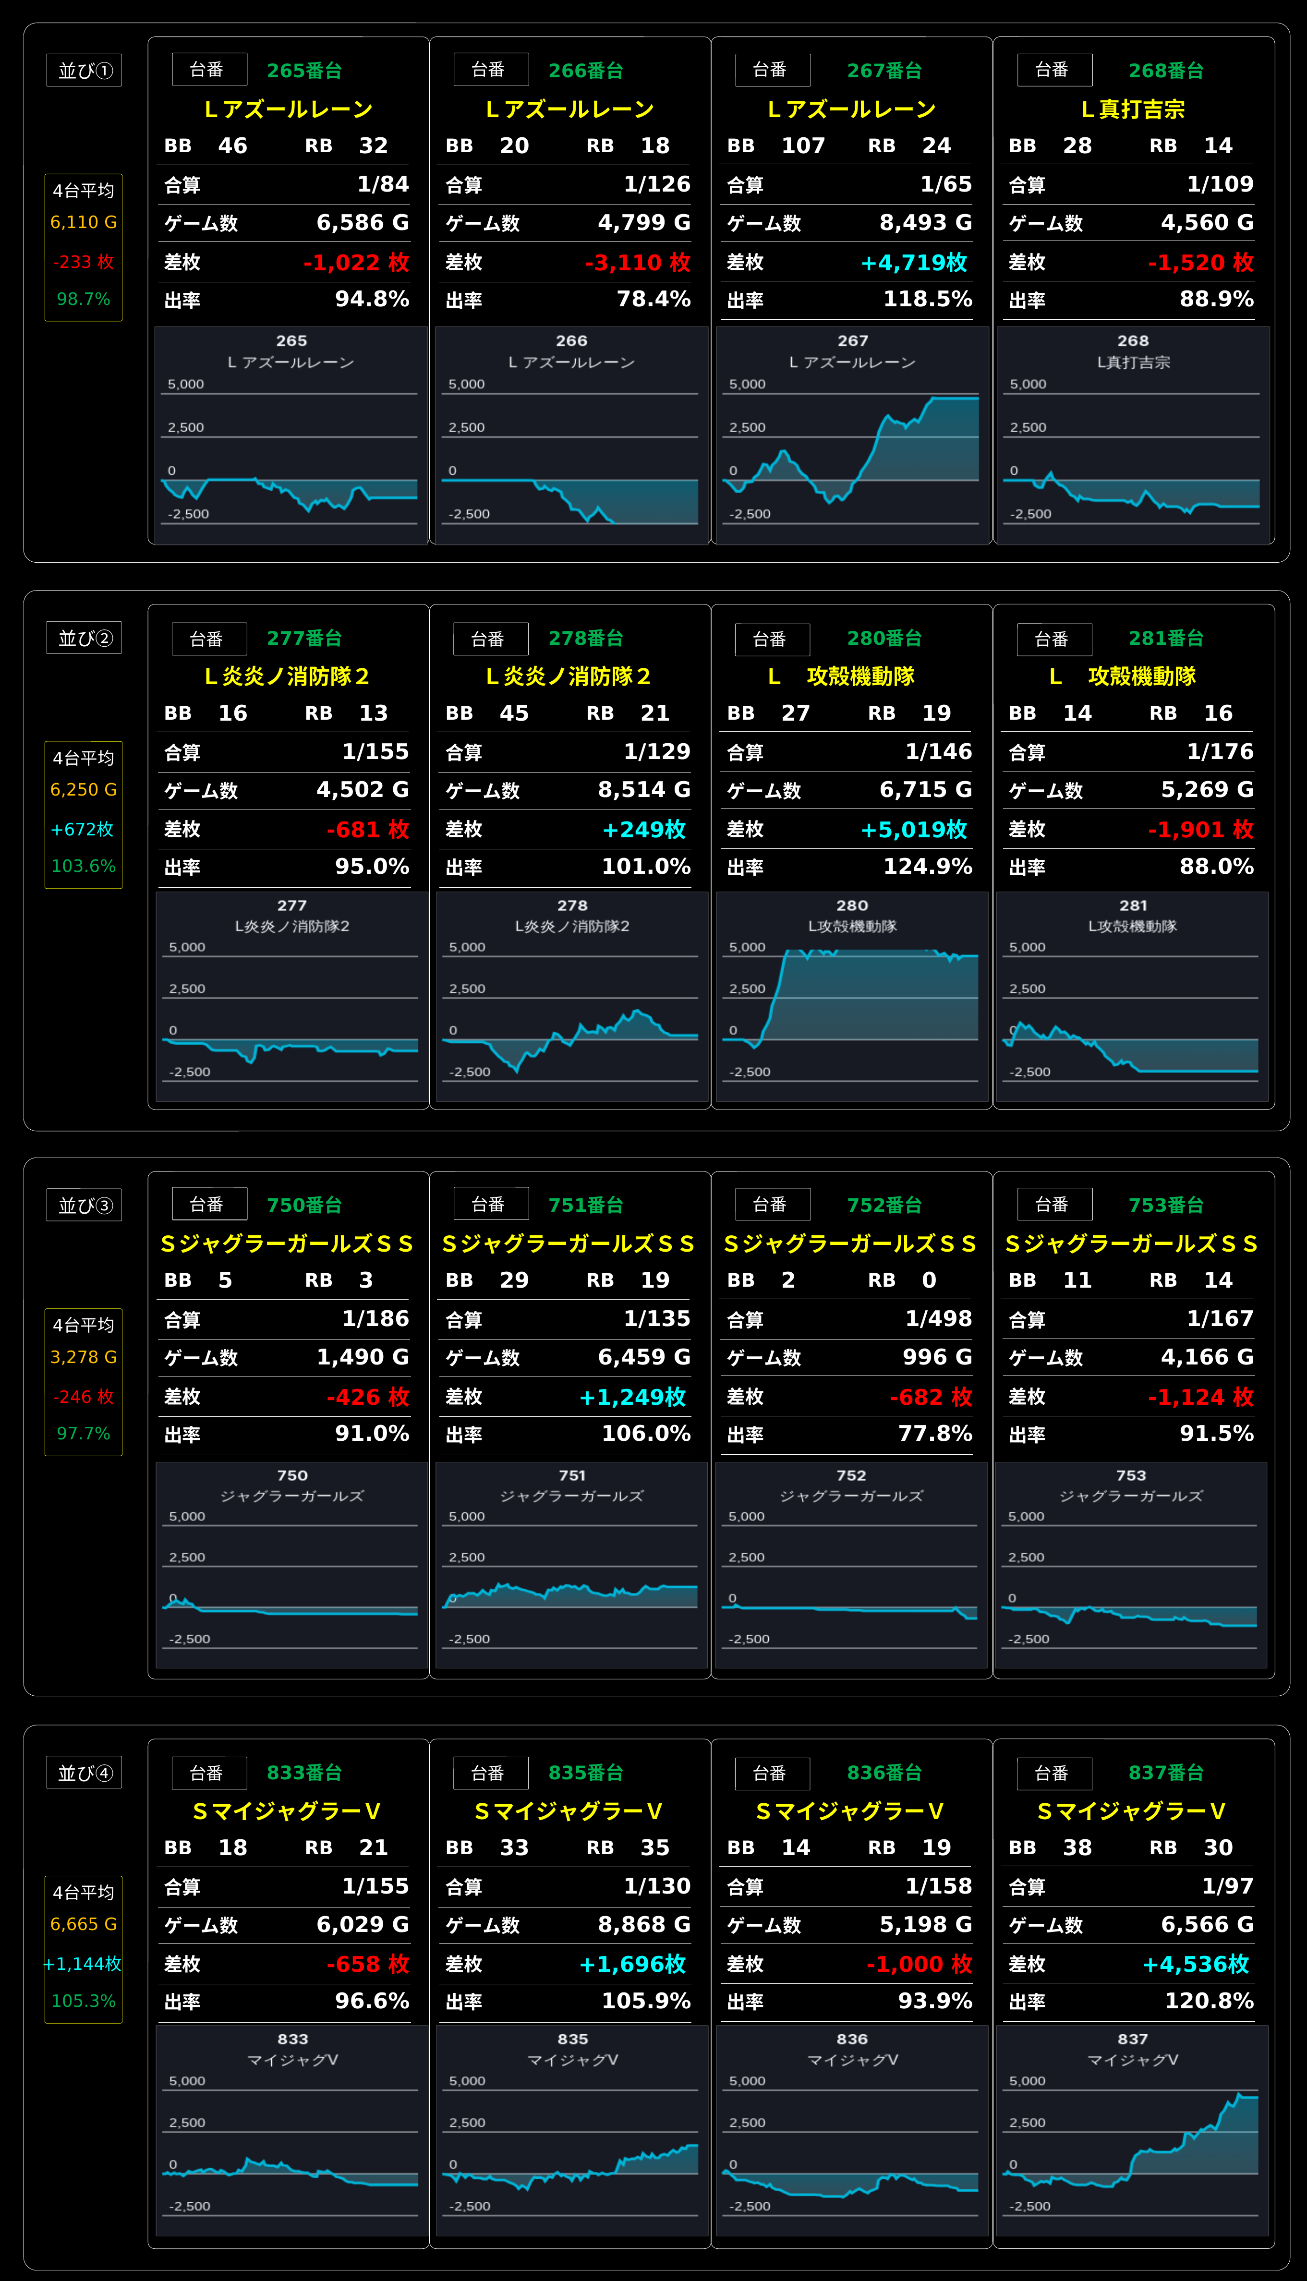Select the 833番台 machine number
Viewport: 1307px width, 2281px height.
point(304,1772)
